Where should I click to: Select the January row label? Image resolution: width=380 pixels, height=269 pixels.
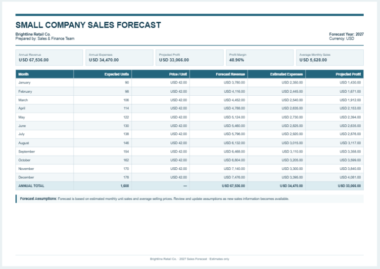click(x=24, y=82)
